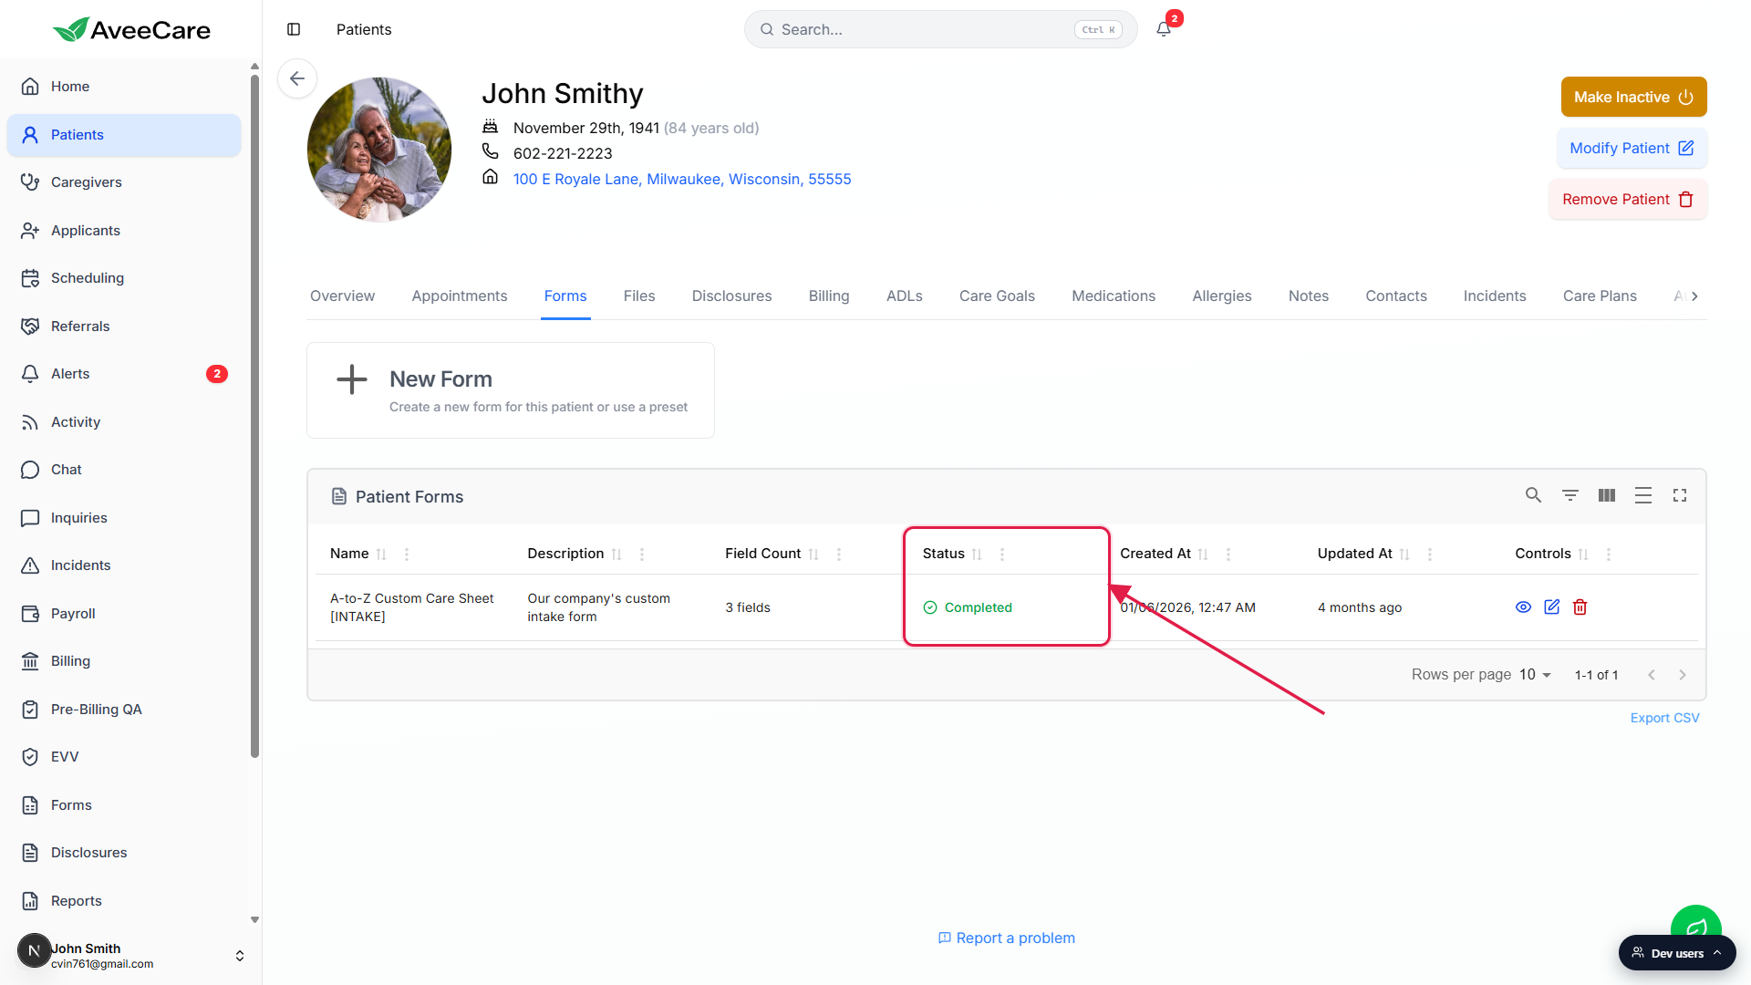Search within the Patient Forms table
1751x985 pixels.
click(1533, 495)
